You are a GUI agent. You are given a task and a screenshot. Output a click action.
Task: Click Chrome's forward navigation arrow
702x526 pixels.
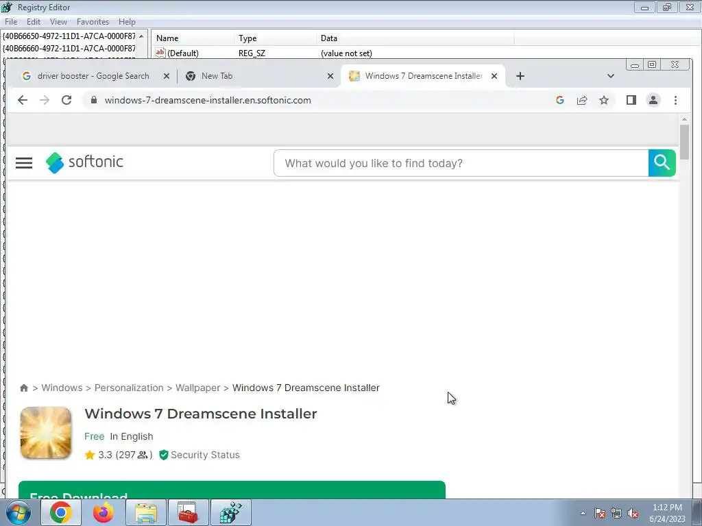click(x=45, y=100)
